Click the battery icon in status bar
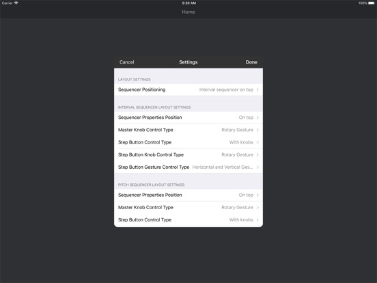377x283 pixels. click(372, 3)
